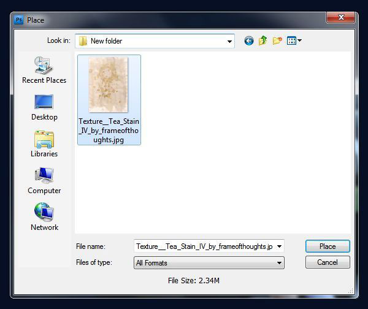The height and width of the screenshot is (309, 368).
Task: Click the File Size: 2.34M text
Action: point(194,281)
